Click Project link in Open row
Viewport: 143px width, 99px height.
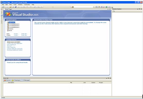tap(16, 34)
